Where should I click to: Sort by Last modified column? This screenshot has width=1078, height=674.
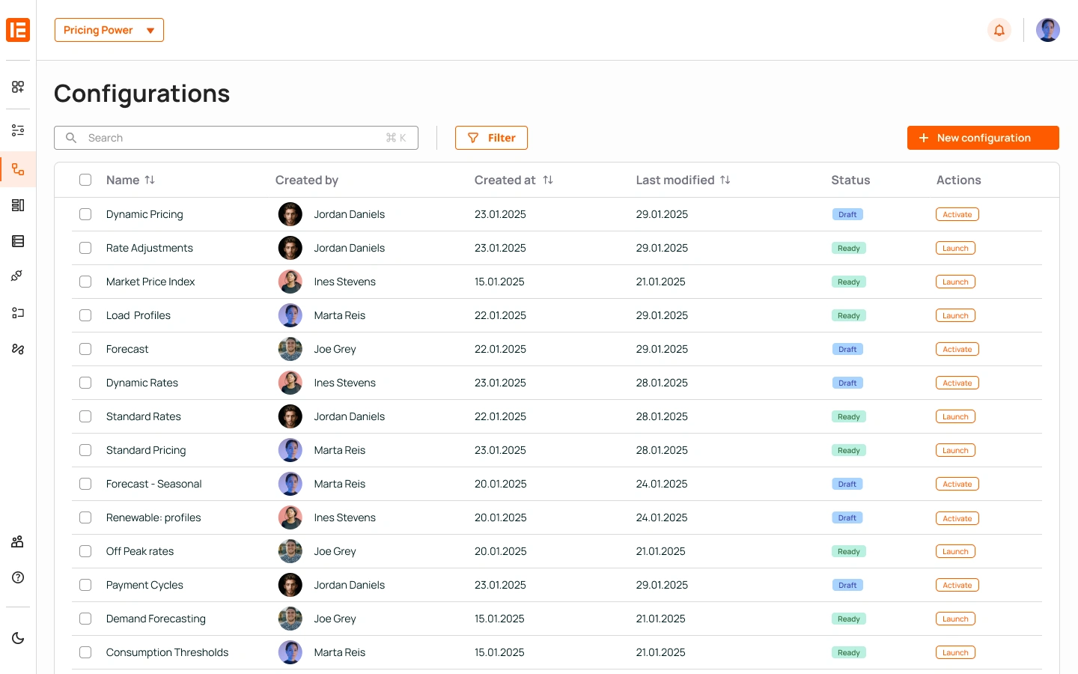click(x=725, y=180)
